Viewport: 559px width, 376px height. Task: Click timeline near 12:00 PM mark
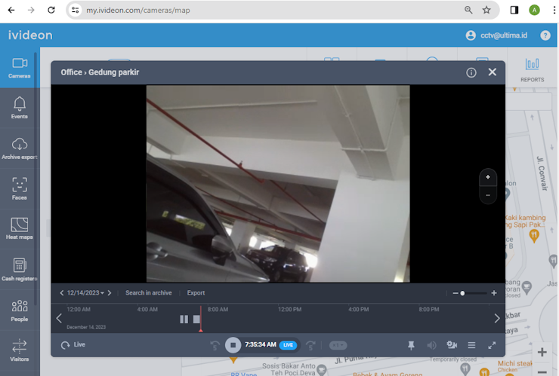coord(289,310)
